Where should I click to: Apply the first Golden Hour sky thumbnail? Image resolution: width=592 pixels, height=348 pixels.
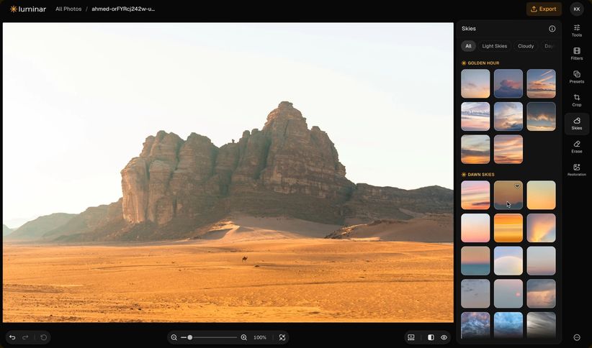tap(475, 83)
